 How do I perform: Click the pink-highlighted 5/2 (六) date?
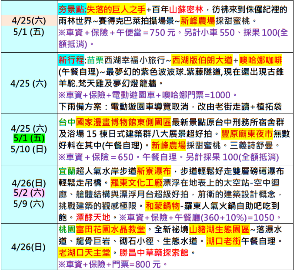[x=29, y=192]
